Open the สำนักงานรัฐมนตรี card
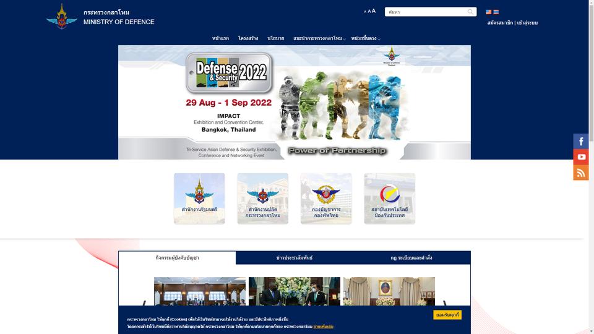Viewport: 594px width, 334px height. [199, 199]
